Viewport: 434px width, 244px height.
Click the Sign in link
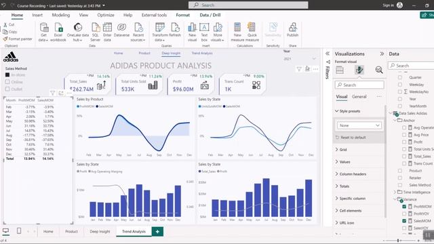click(388, 5)
